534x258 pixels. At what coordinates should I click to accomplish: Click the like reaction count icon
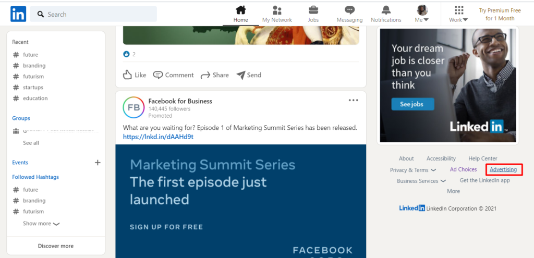tap(126, 54)
